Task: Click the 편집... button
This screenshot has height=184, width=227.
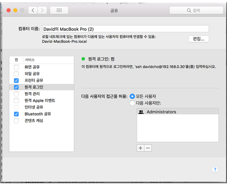Action: [199, 39]
